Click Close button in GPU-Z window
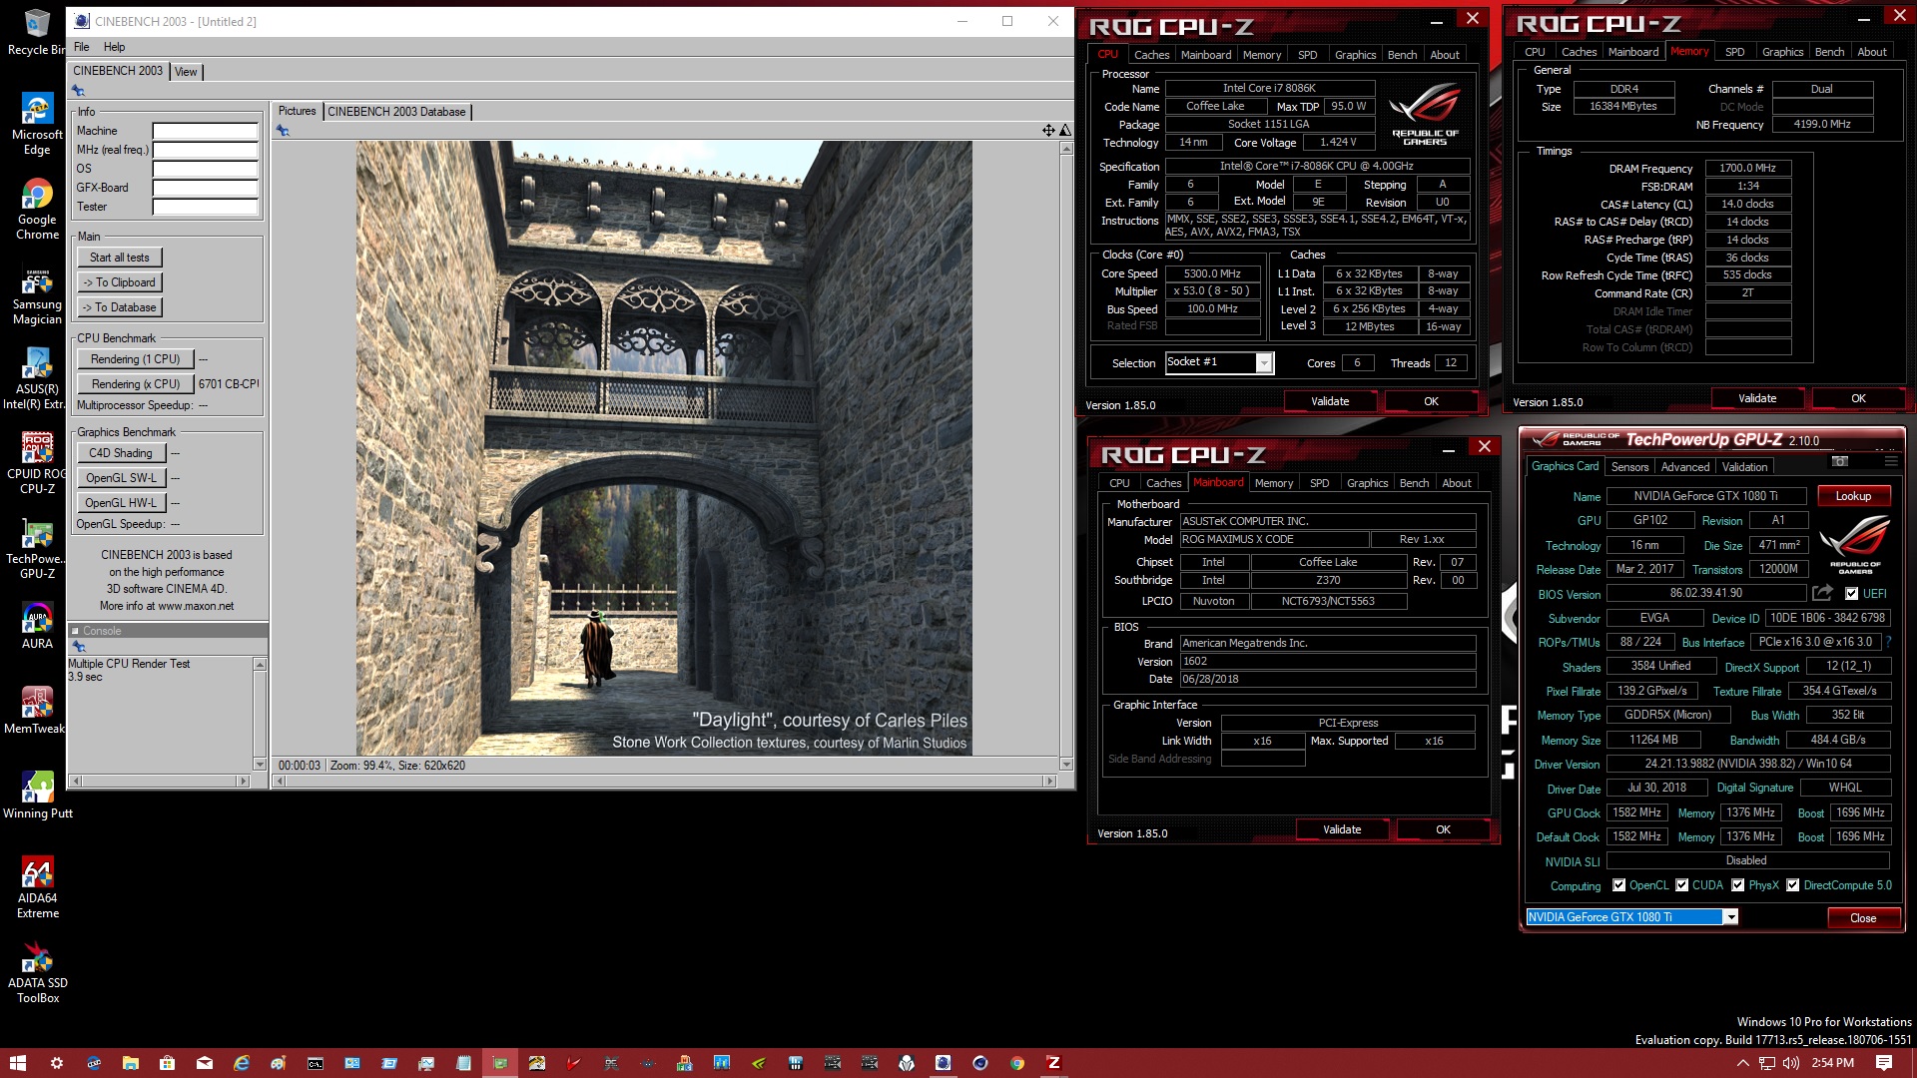 point(1863,918)
